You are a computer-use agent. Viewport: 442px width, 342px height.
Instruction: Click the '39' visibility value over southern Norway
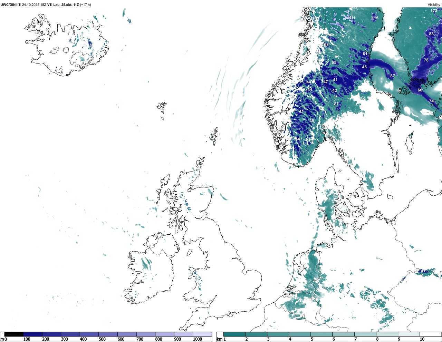click(x=312, y=121)
